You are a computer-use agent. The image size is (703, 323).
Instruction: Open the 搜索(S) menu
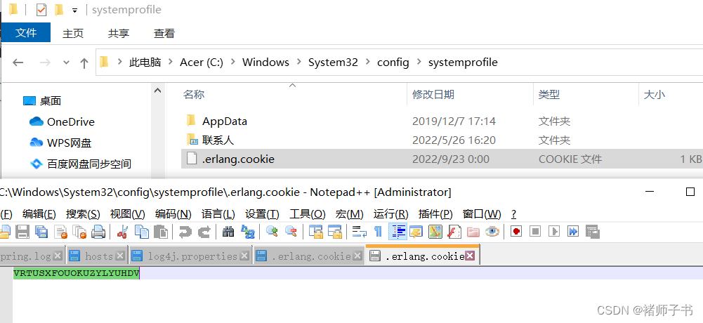83,213
